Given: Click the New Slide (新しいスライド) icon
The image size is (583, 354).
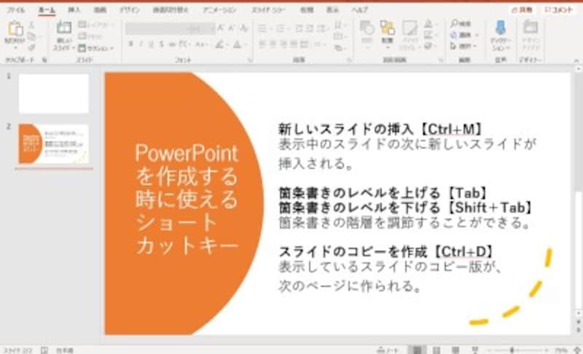Looking at the screenshot, I should [64, 28].
